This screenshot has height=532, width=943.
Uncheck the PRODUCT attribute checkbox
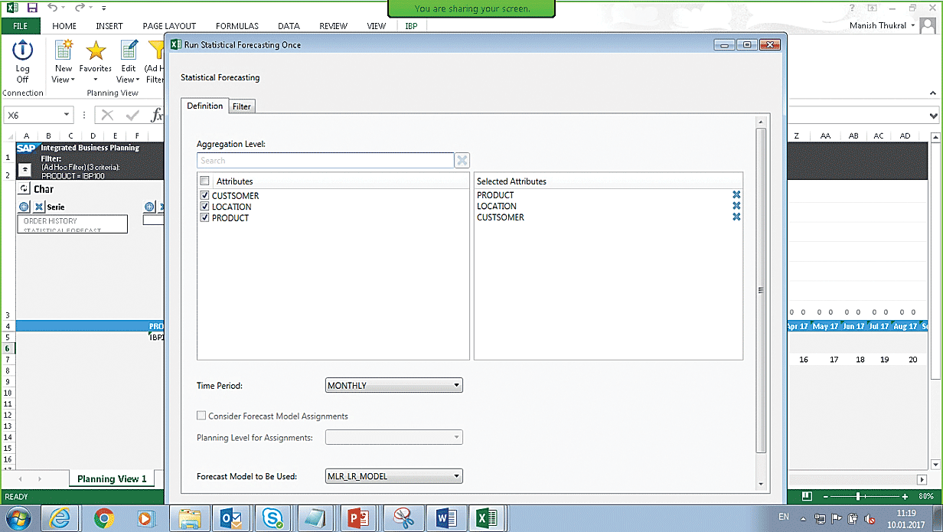click(204, 218)
